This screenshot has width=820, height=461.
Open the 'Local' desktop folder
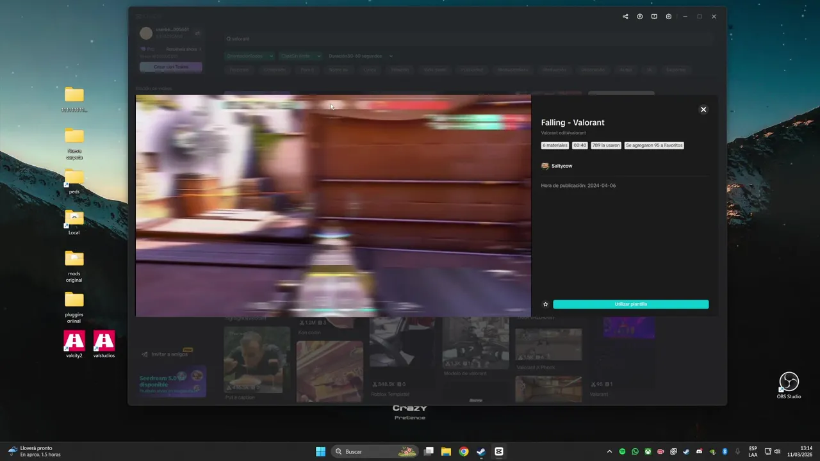pyautogui.click(x=74, y=223)
